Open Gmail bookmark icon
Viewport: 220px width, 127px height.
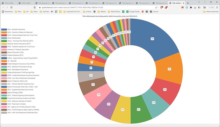tap(52, 12)
